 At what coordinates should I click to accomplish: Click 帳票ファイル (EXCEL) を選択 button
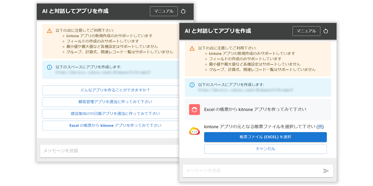coord(265,137)
